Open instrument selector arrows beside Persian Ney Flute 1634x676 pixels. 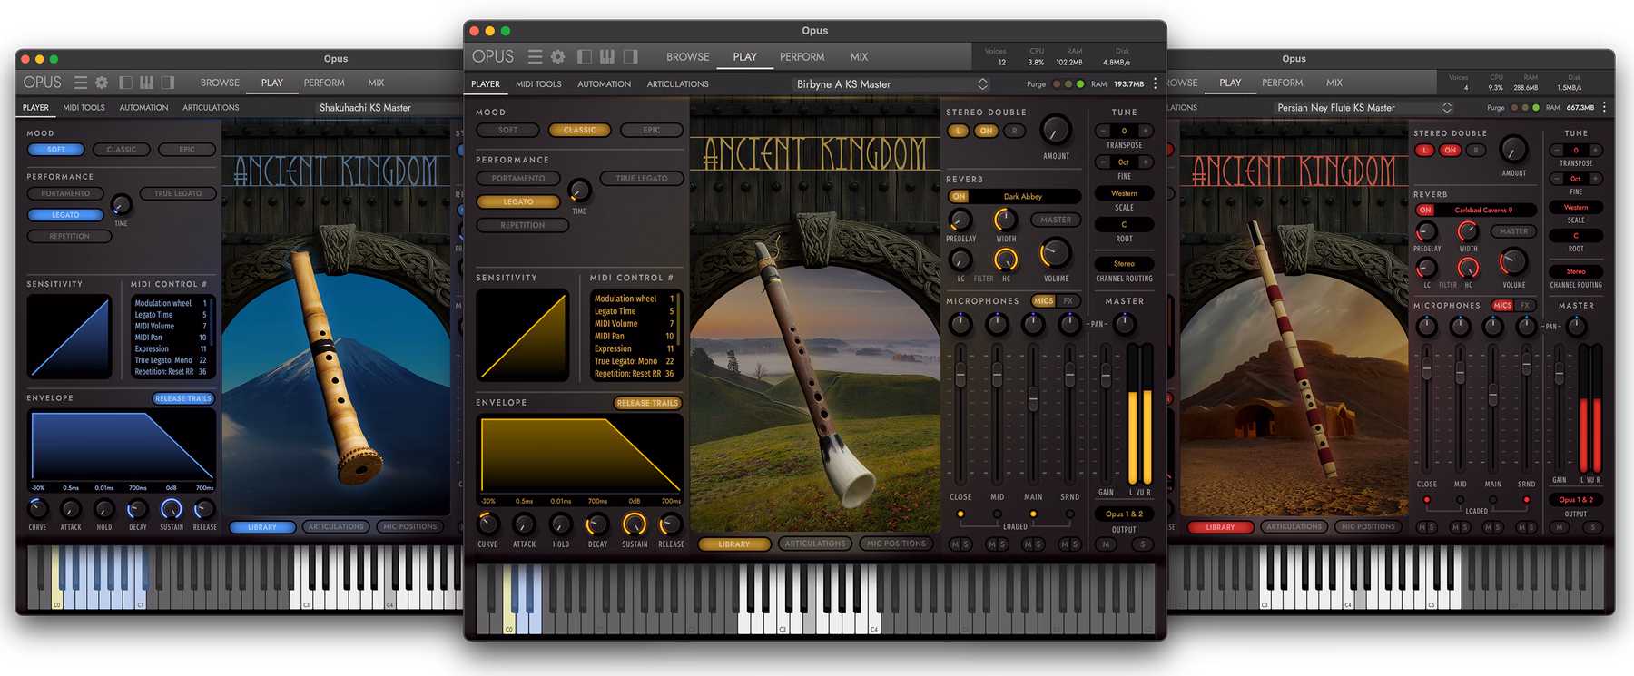1447,107
